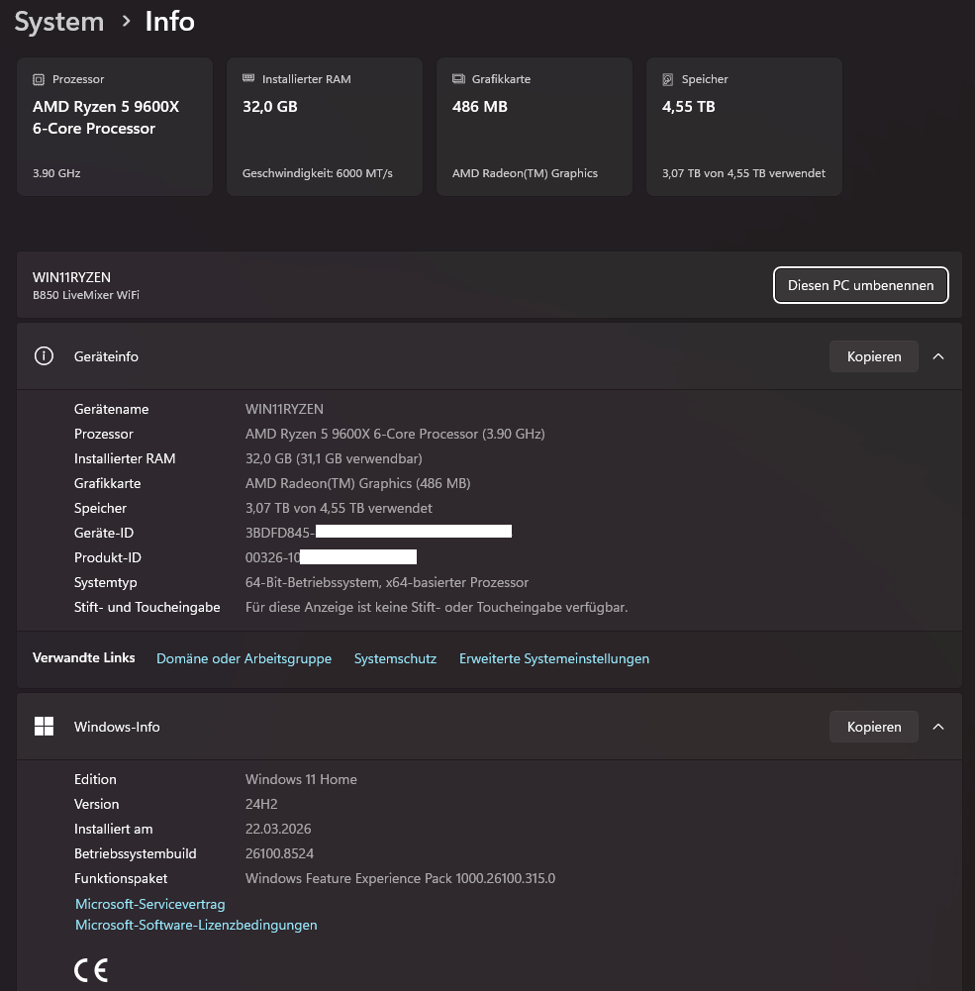This screenshot has width=975, height=991.
Task: Click 3.90 GHz in Prozessor card
Action: 56,173
